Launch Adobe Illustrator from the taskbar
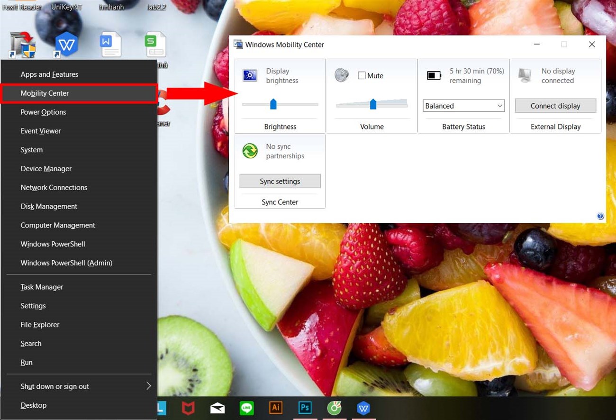Image resolution: width=616 pixels, height=420 pixels. coord(275,408)
